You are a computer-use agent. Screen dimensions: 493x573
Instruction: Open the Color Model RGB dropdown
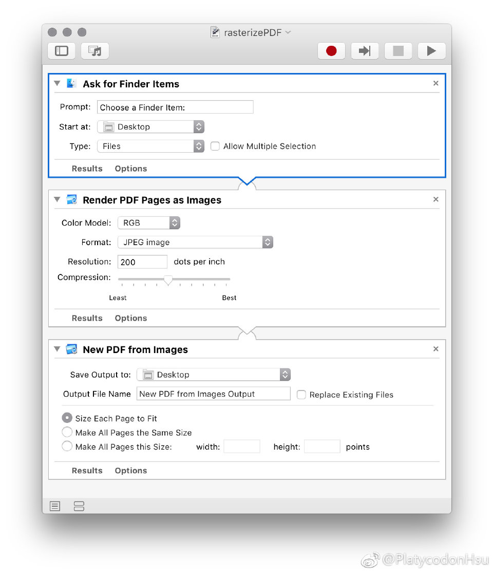tap(149, 223)
